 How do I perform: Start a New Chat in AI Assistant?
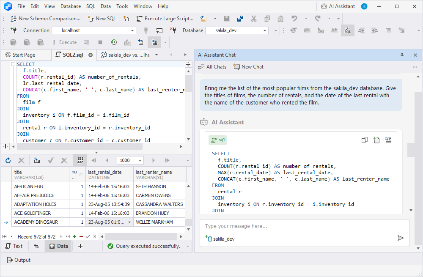248,66
